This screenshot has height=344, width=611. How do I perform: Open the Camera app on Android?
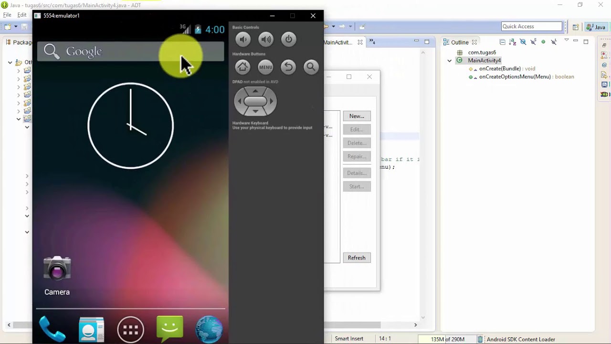pos(57,276)
